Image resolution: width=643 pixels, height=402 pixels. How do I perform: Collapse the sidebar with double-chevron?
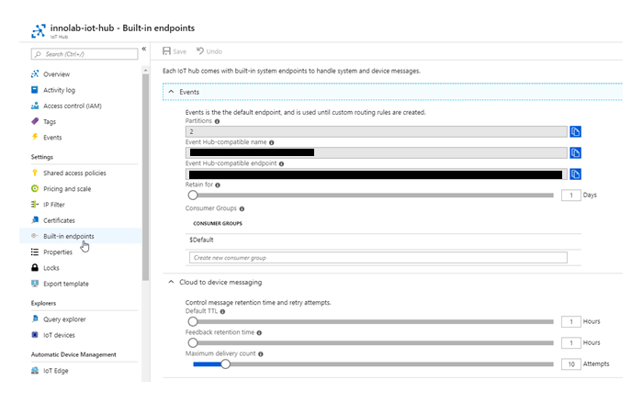click(144, 49)
